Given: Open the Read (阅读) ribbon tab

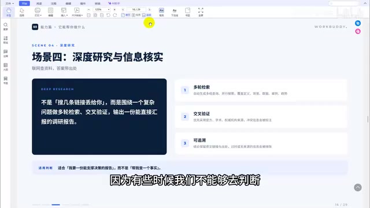Looking at the screenshot, I should click(x=39, y=3).
